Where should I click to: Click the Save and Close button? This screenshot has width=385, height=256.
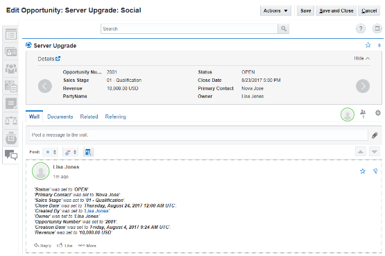click(x=336, y=11)
